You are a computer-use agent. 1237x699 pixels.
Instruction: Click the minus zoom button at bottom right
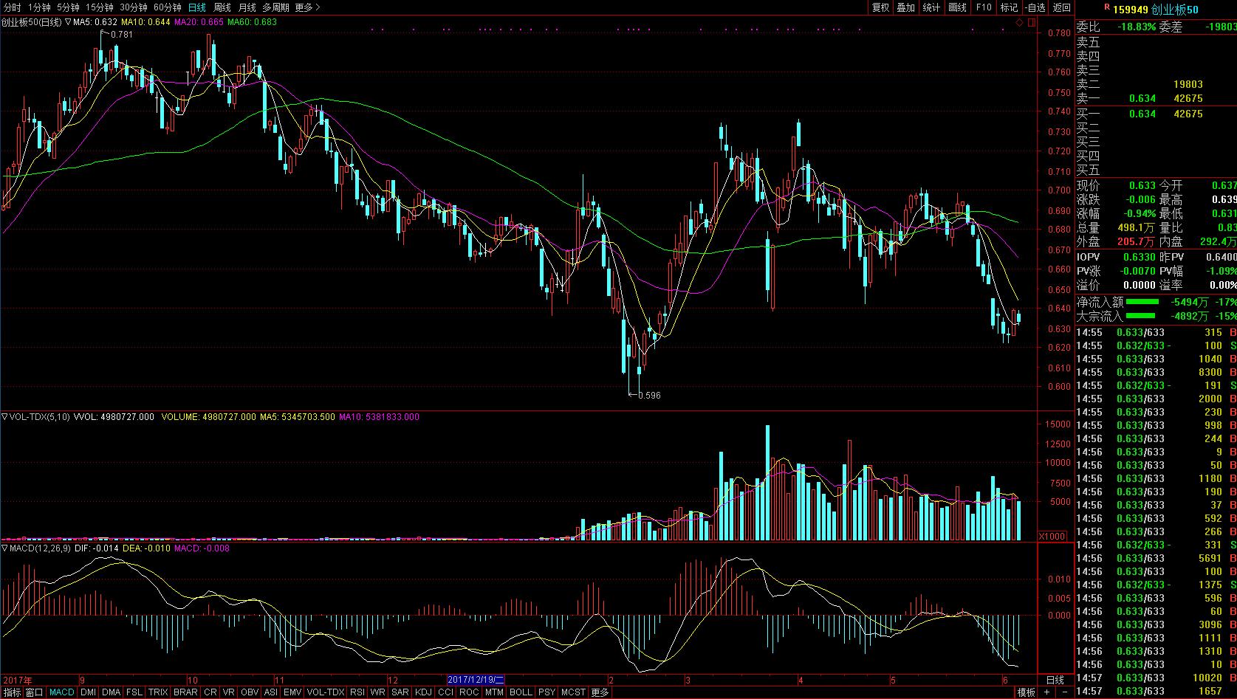pyautogui.click(x=1064, y=692)
